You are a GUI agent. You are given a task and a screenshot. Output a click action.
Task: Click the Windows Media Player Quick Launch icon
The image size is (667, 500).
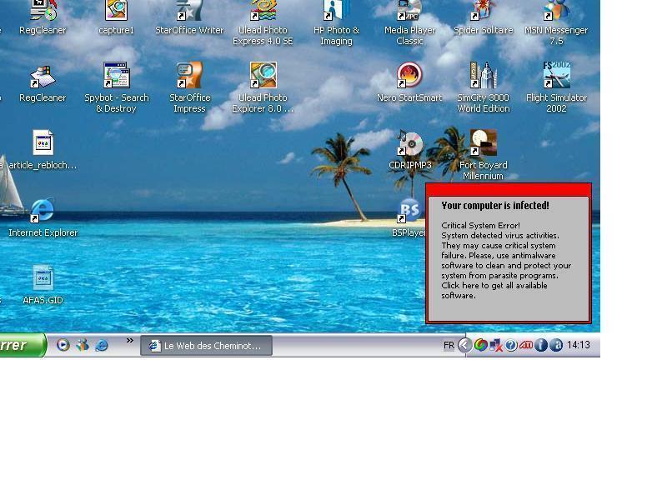point(63,345)
